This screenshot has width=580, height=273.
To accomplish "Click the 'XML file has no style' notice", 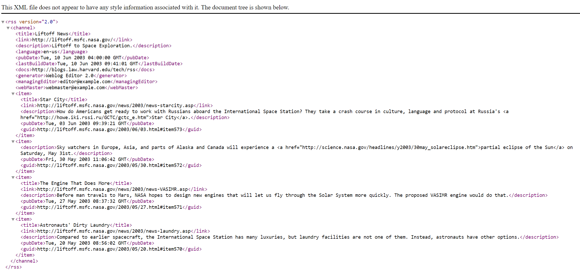I will 145,7.
